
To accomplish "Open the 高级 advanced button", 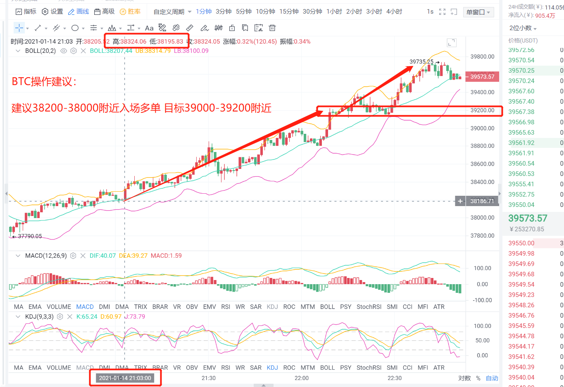I will tap(104, 12).
